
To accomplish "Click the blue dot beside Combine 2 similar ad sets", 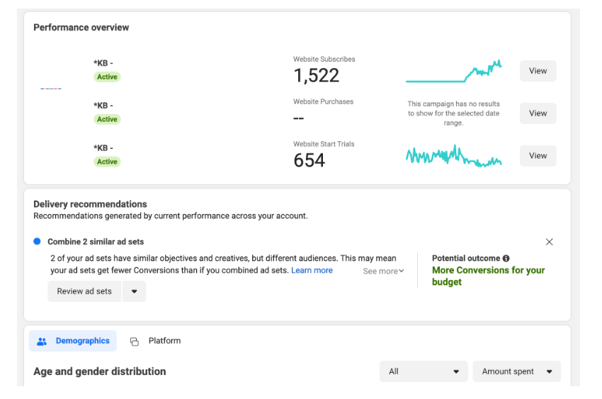I will pos(37,241).
